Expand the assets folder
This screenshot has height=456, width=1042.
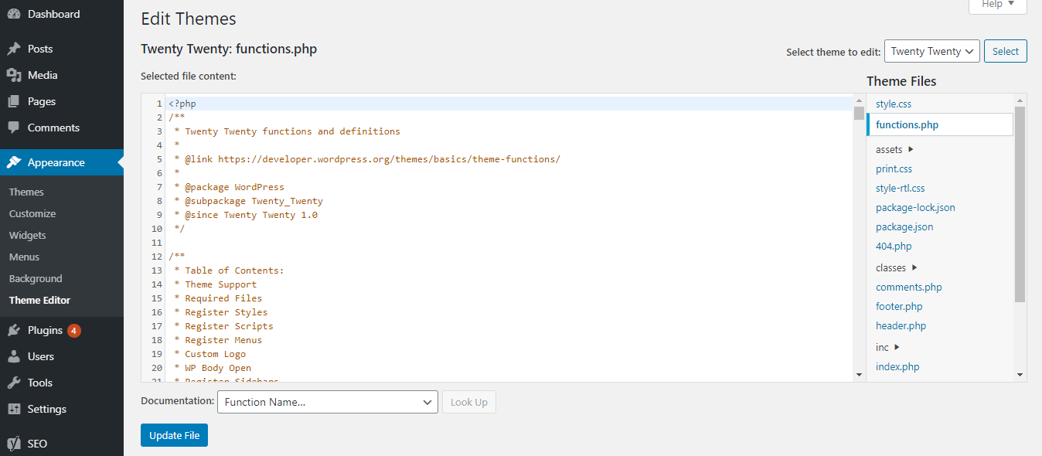click(894, 149)
